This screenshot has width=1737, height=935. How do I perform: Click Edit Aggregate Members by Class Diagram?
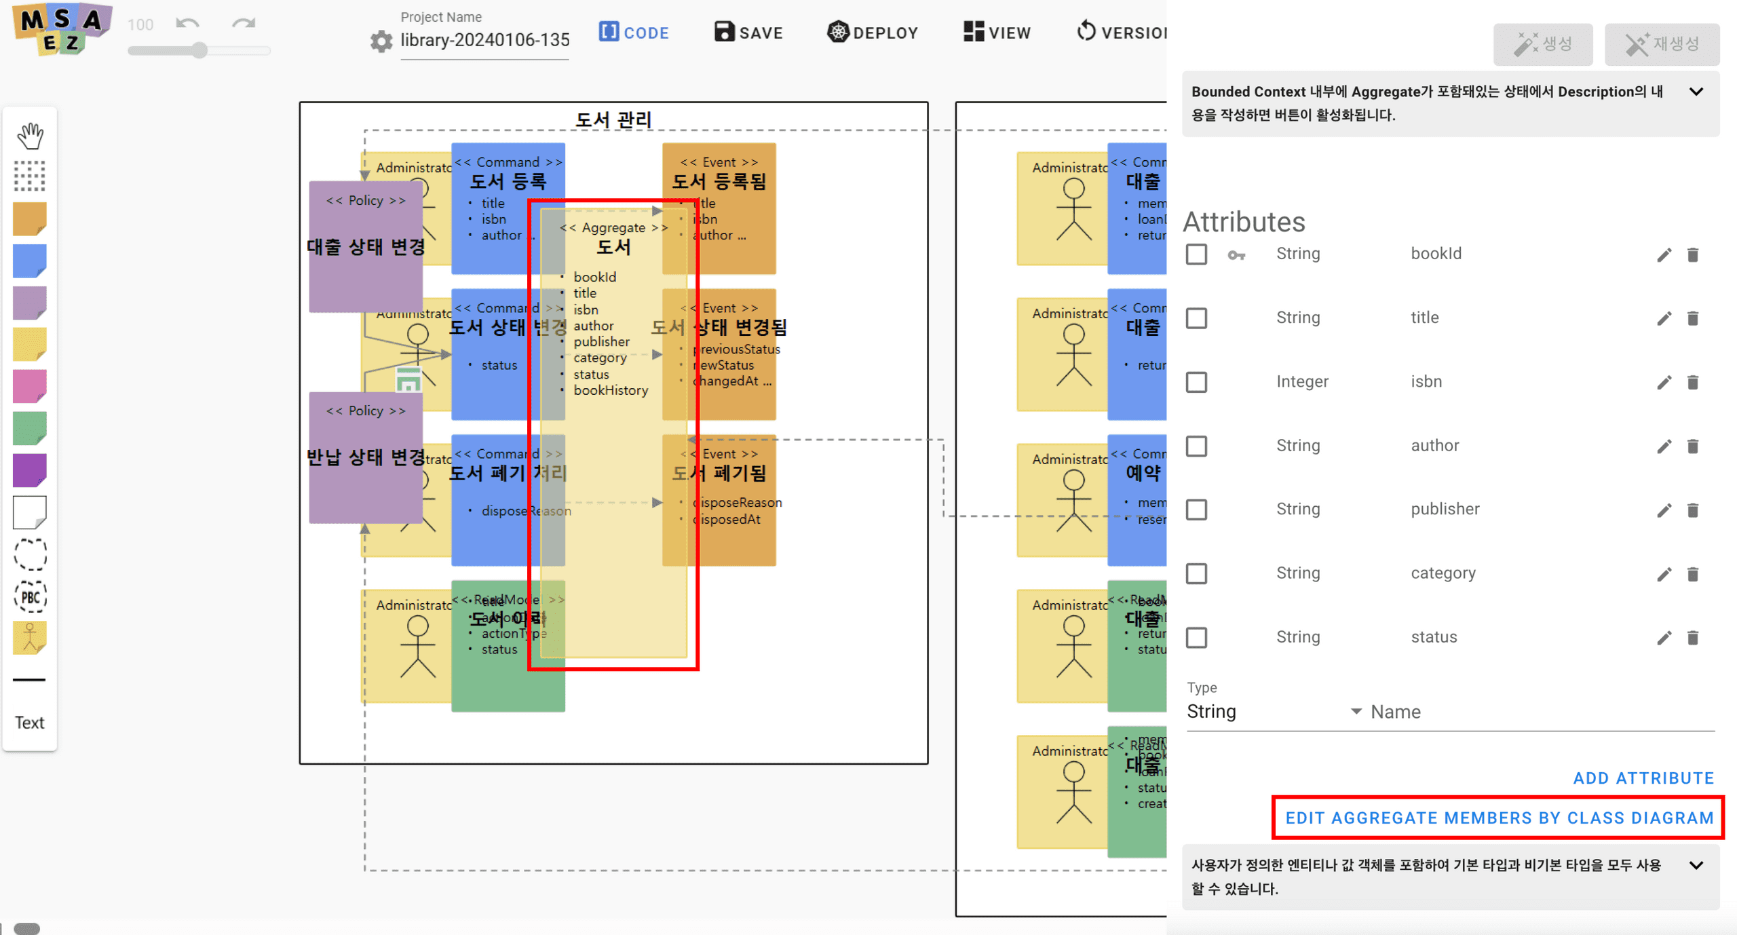[x=1500, y=818]
